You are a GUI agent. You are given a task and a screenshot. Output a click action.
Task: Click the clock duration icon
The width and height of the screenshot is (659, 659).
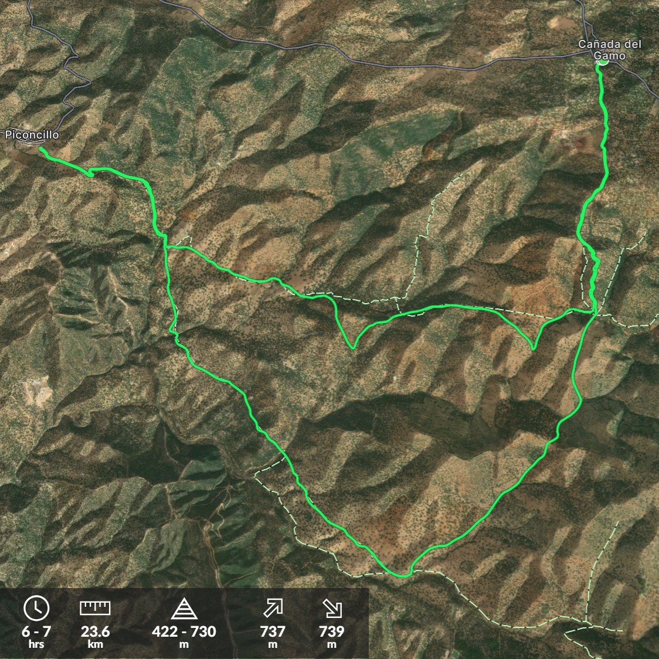tap(36, 608)
